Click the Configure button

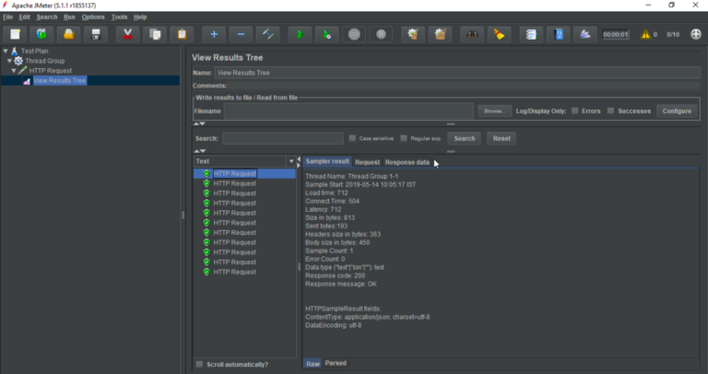tap(677, 111)
